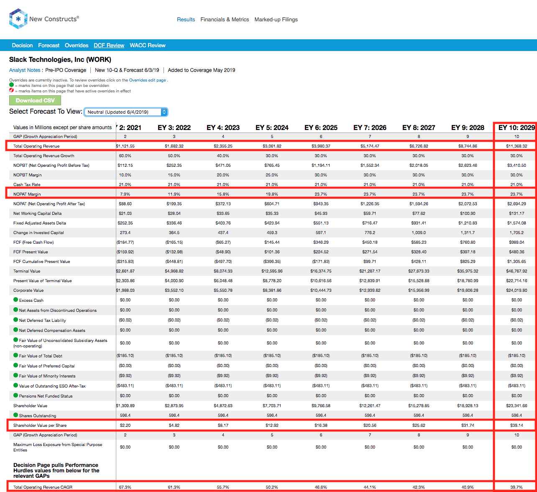This screenshot has height=492, width=537.
Task: Click the Terminal Value row label
Action: [x=27, y=271]
